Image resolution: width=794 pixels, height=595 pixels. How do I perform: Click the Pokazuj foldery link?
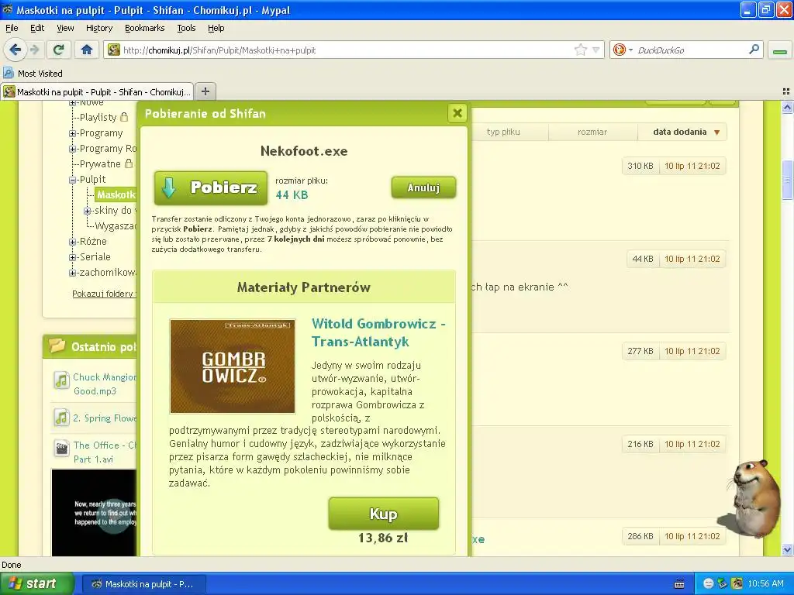[x=104, y=294]
